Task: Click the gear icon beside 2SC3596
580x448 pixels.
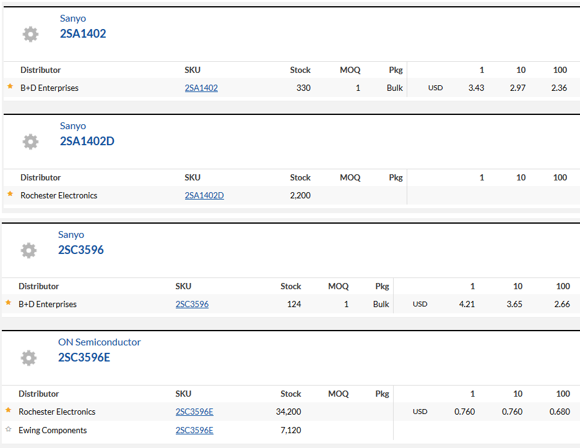Action: click(28, 250)
